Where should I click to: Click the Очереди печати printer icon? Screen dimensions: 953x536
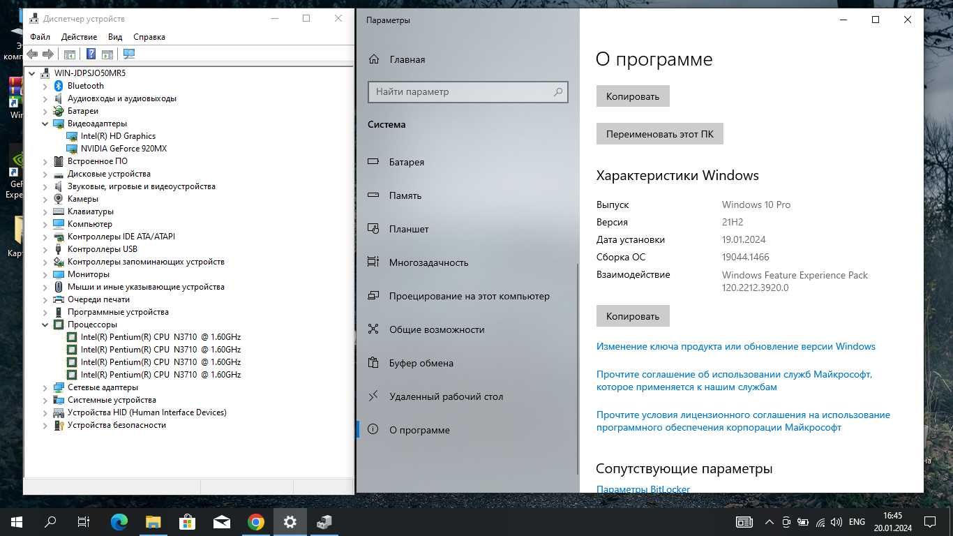59,299
